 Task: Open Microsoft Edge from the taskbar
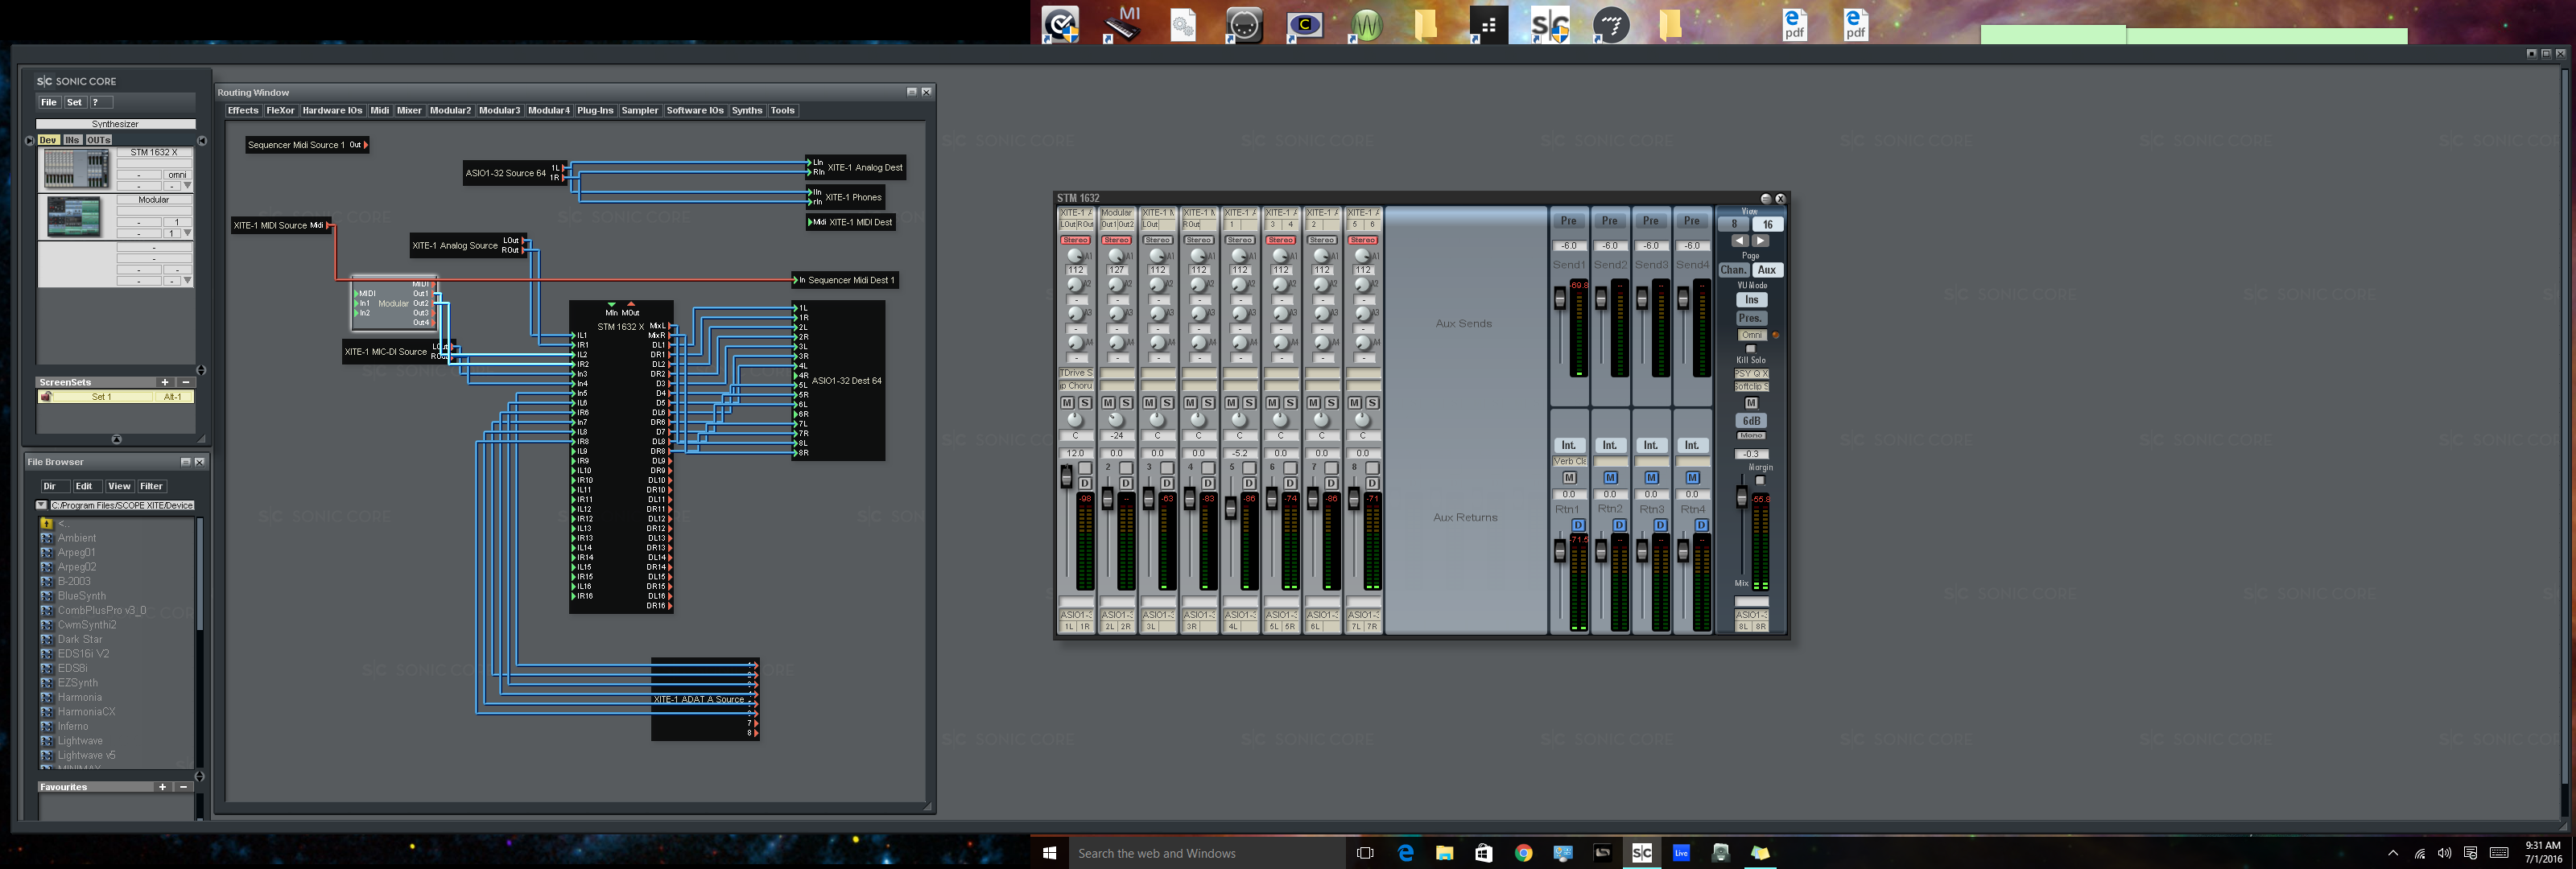(x=1405, y=853)
